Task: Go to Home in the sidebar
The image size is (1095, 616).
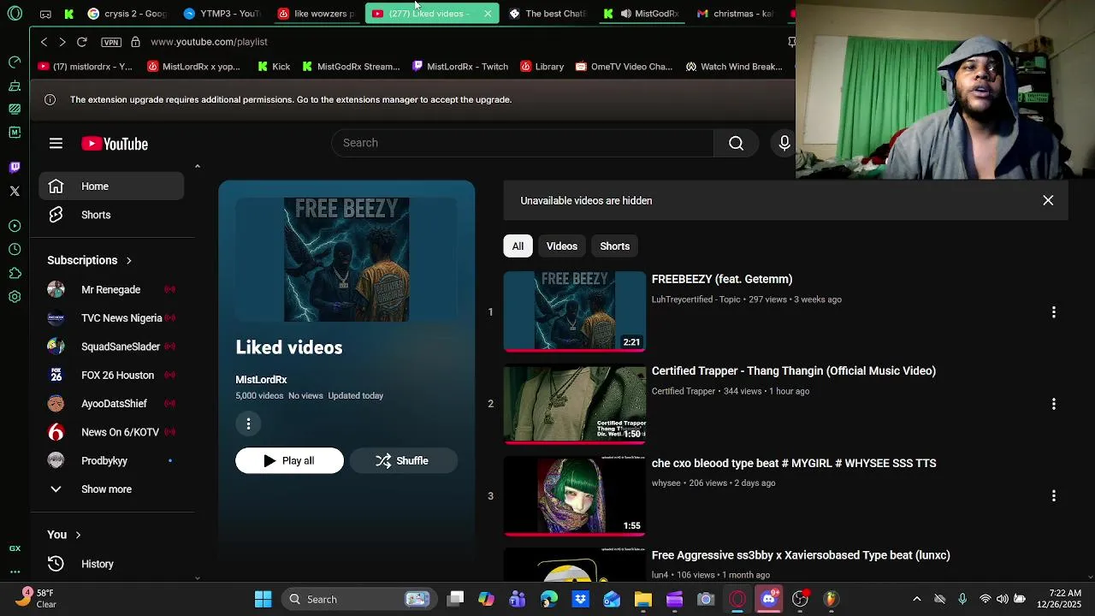Action: 111,187
